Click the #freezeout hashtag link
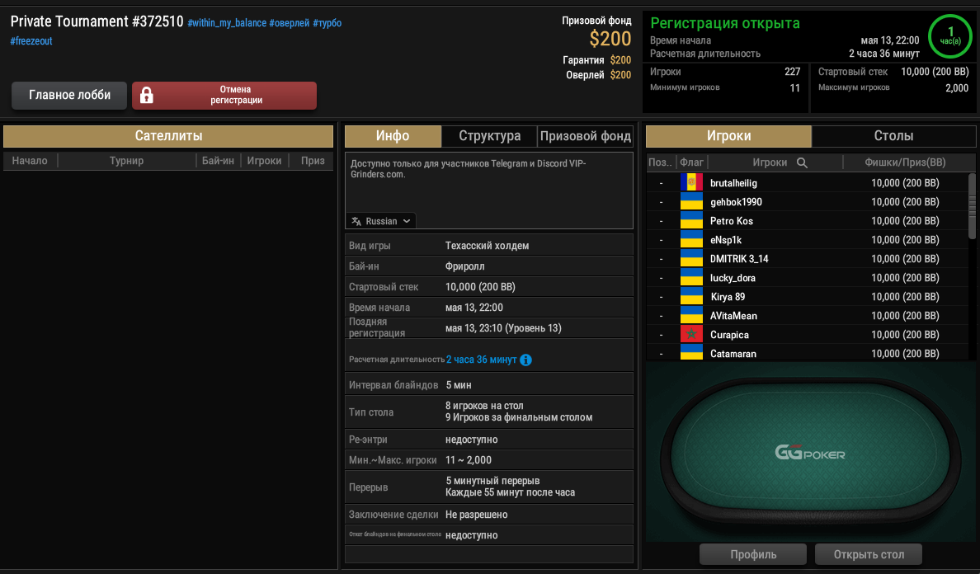This screenshot has height=574, width=980. point(31,41)
